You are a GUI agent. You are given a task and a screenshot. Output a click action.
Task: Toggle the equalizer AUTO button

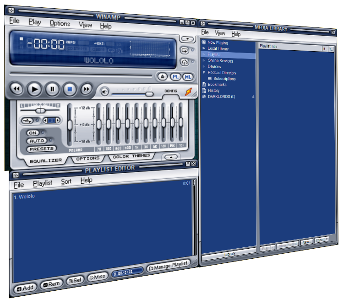(37, 141)
